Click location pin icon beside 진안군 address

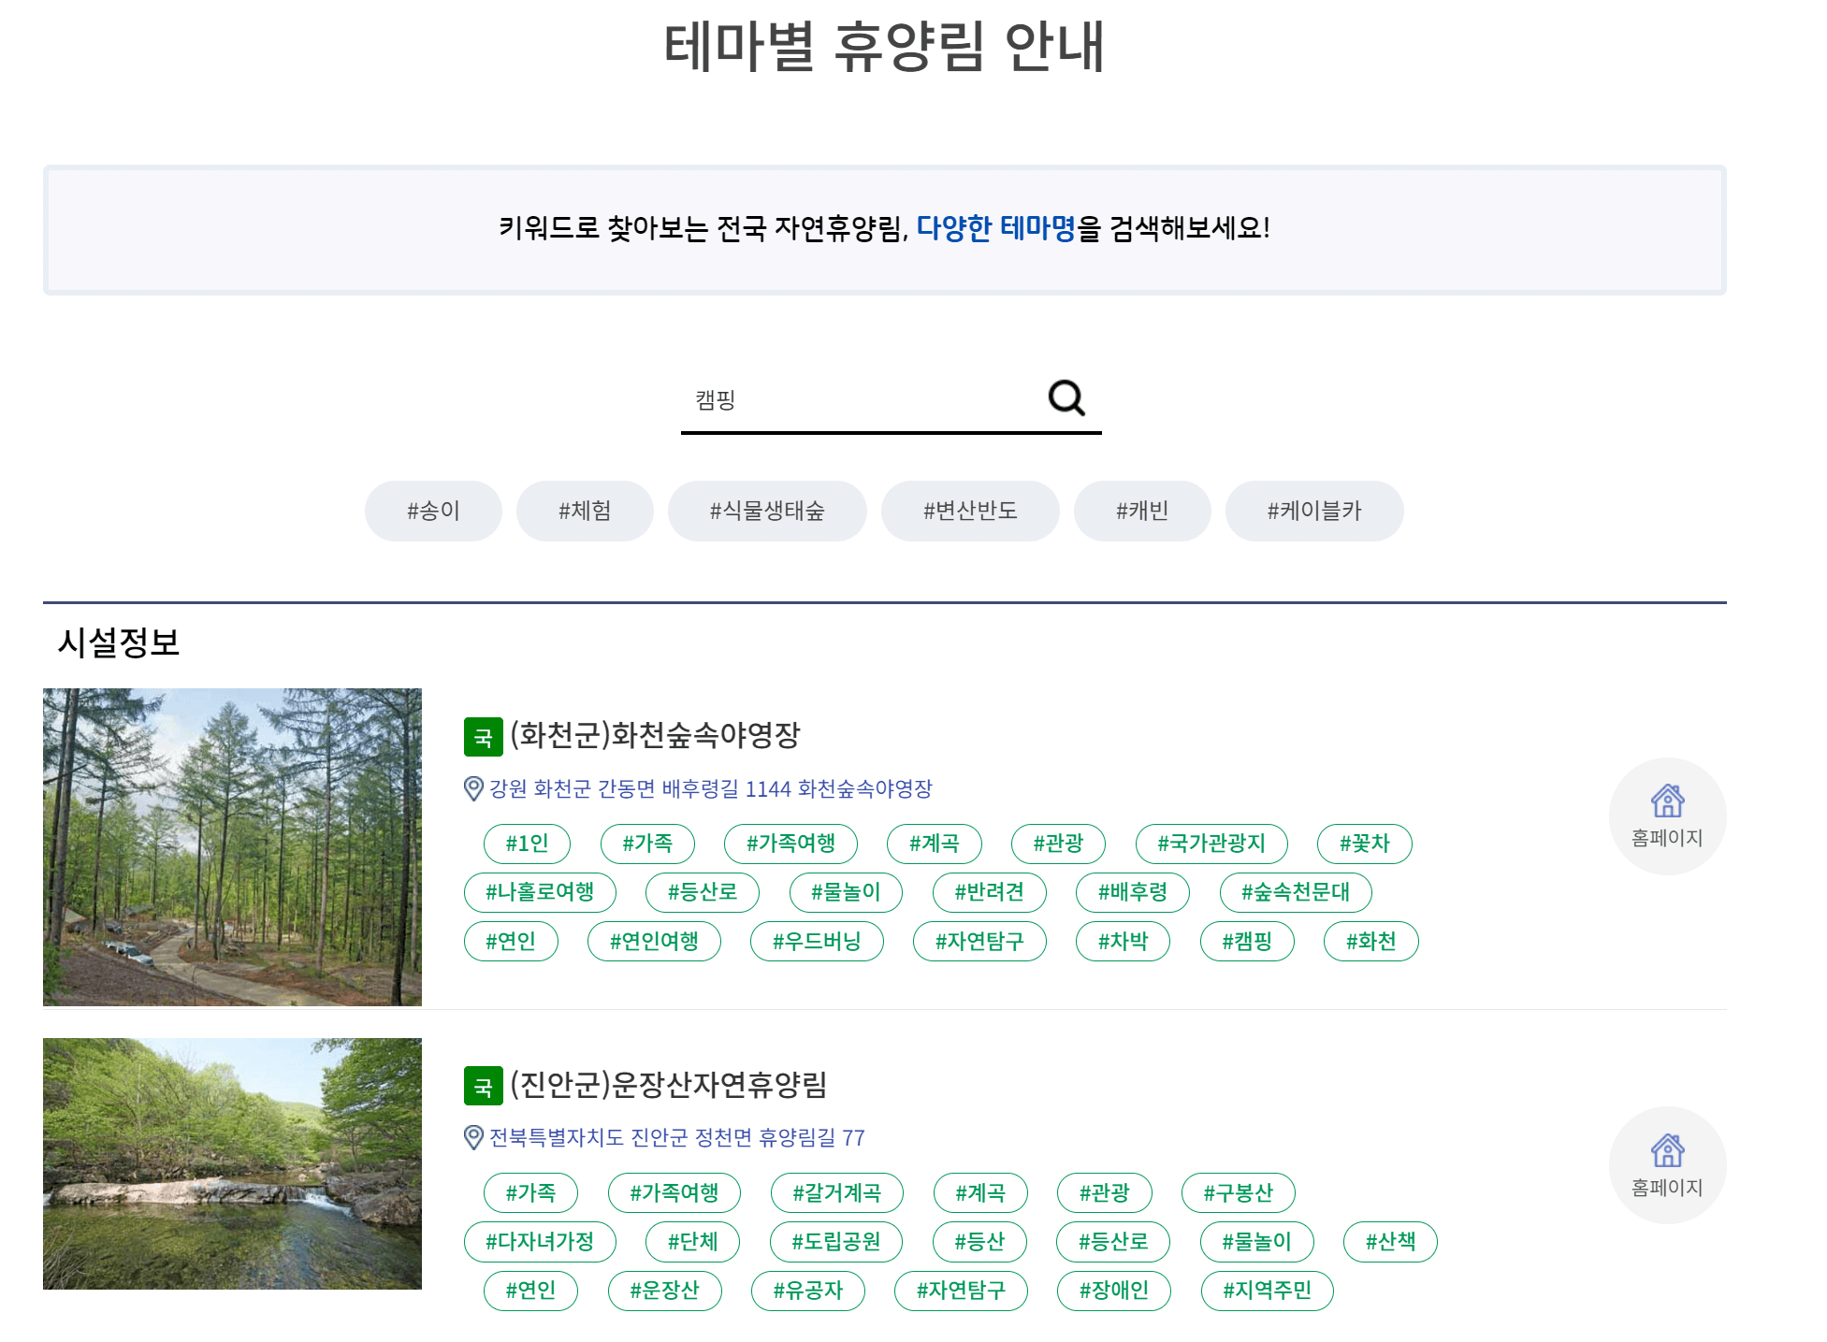tap(473, 1137)
